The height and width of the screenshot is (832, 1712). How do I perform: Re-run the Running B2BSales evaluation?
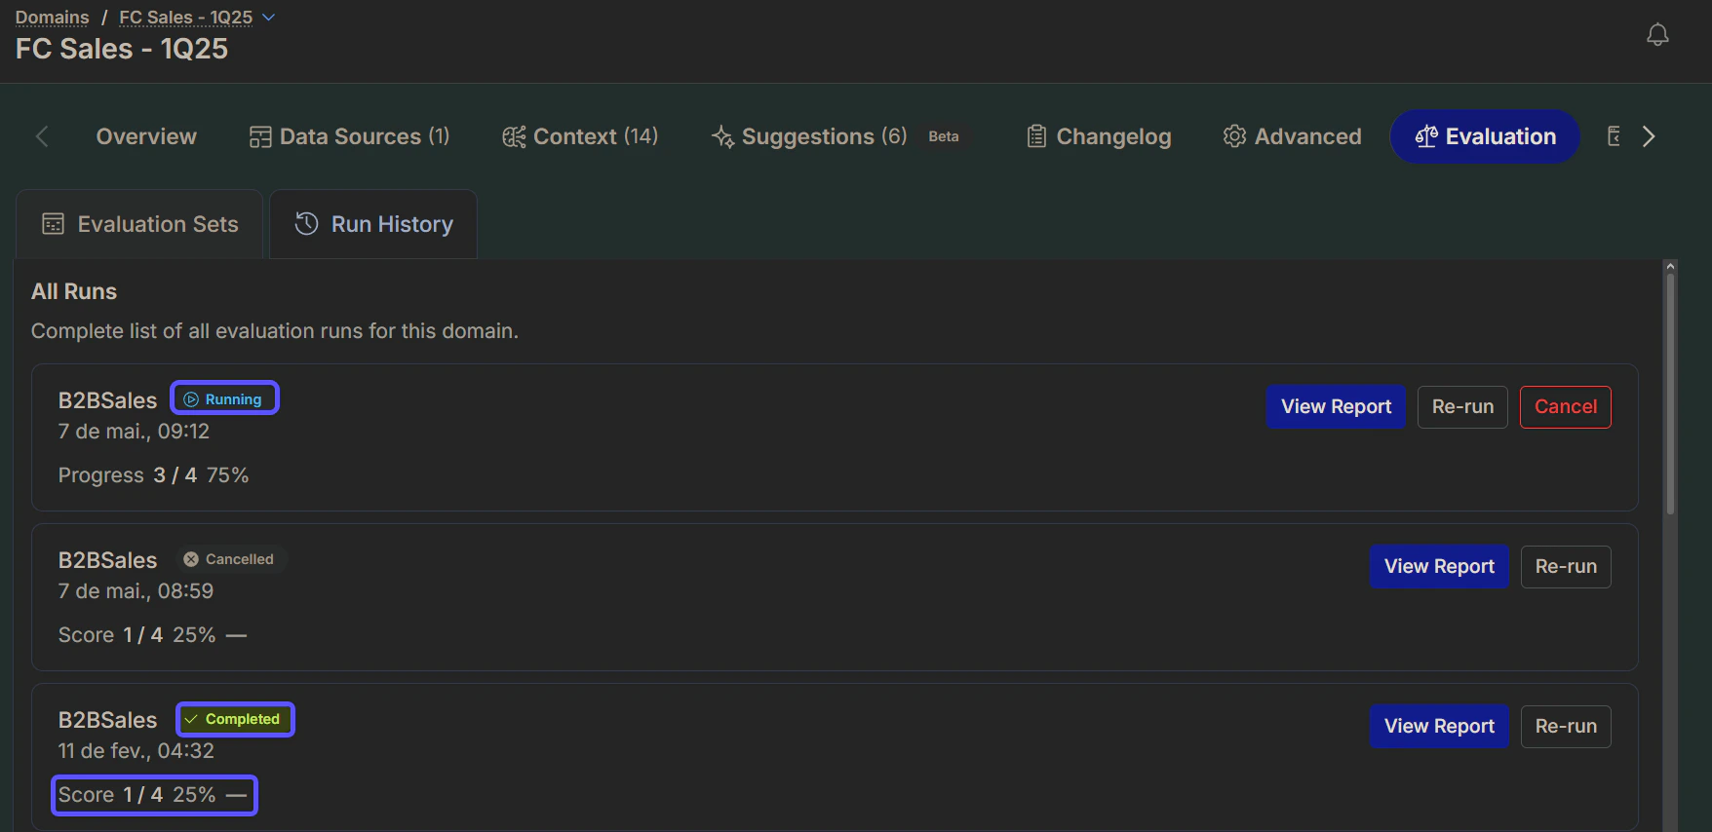(1462, 407)
